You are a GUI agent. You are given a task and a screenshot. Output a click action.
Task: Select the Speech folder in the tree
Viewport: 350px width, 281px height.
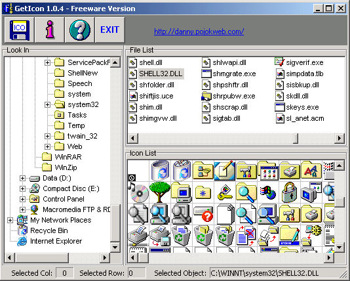tap(73, 83)
